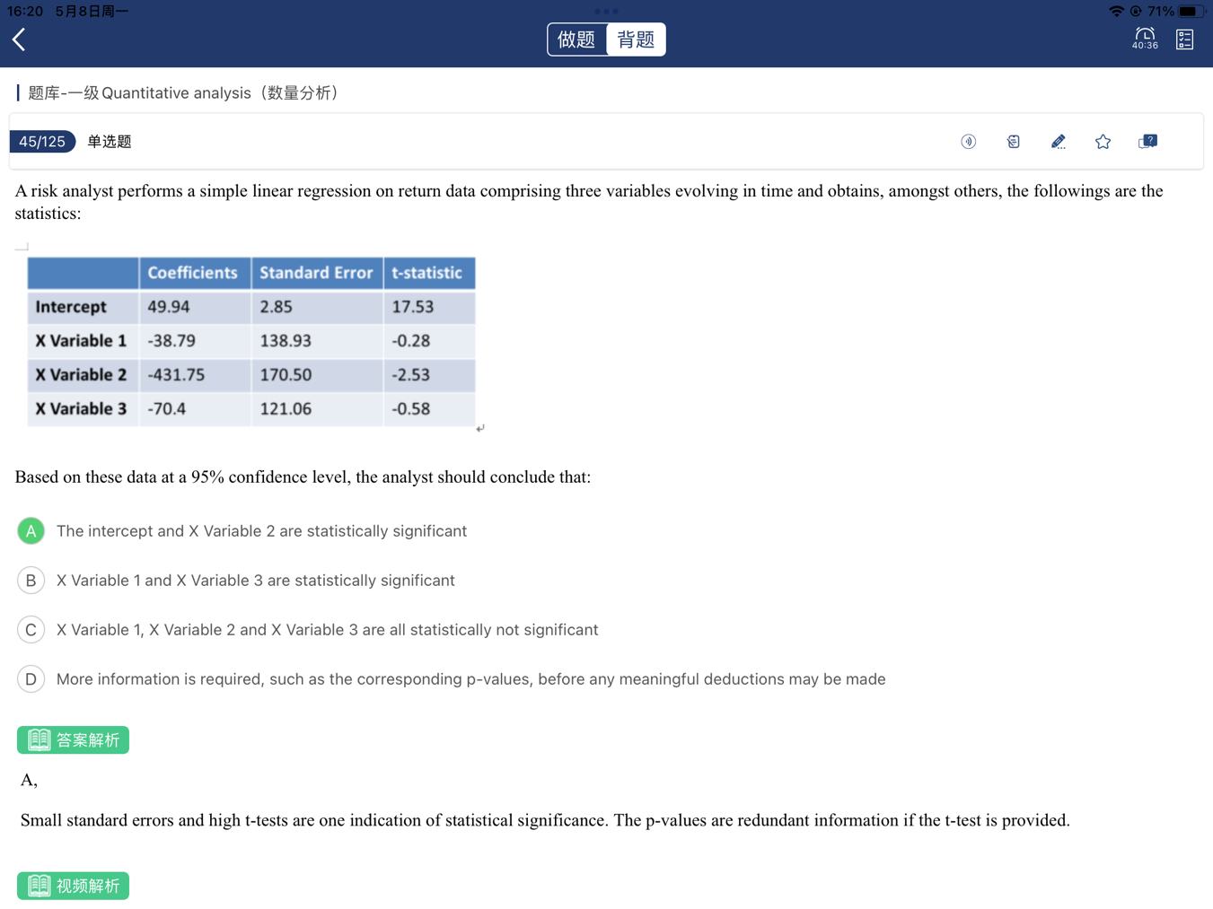Image resolution: width=1213 pixels, height=909 pixels.
Task: Open the notes icon in question toolbar
Action: (1013, 142)
